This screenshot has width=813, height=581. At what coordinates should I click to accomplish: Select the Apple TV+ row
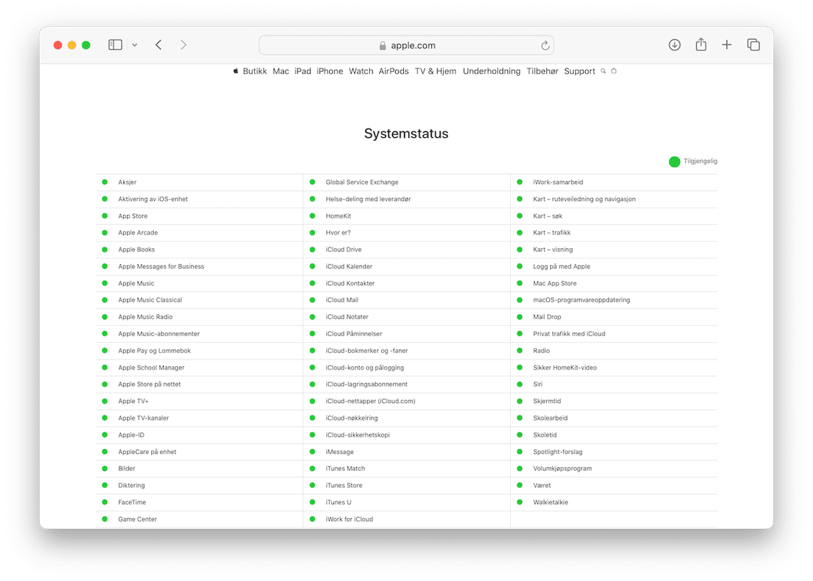click(199, 401)
